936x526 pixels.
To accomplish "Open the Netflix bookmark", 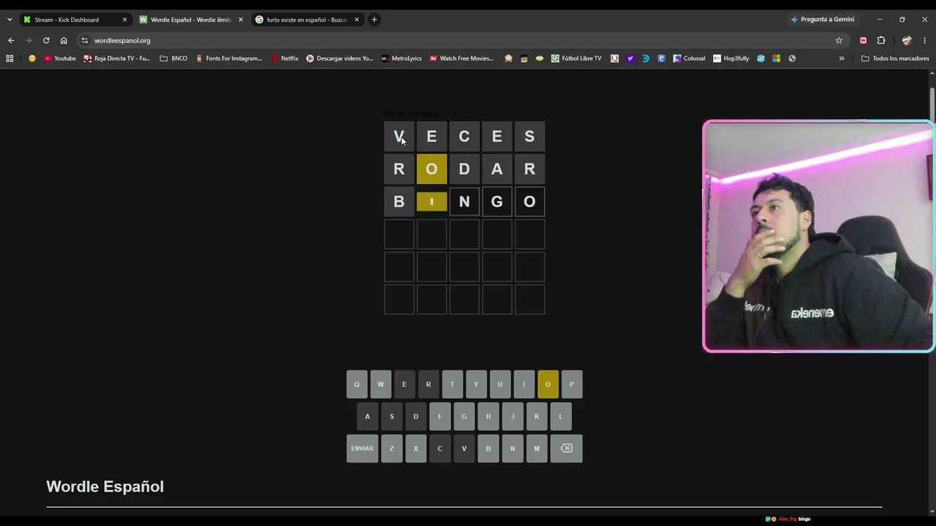I will 284,58.
